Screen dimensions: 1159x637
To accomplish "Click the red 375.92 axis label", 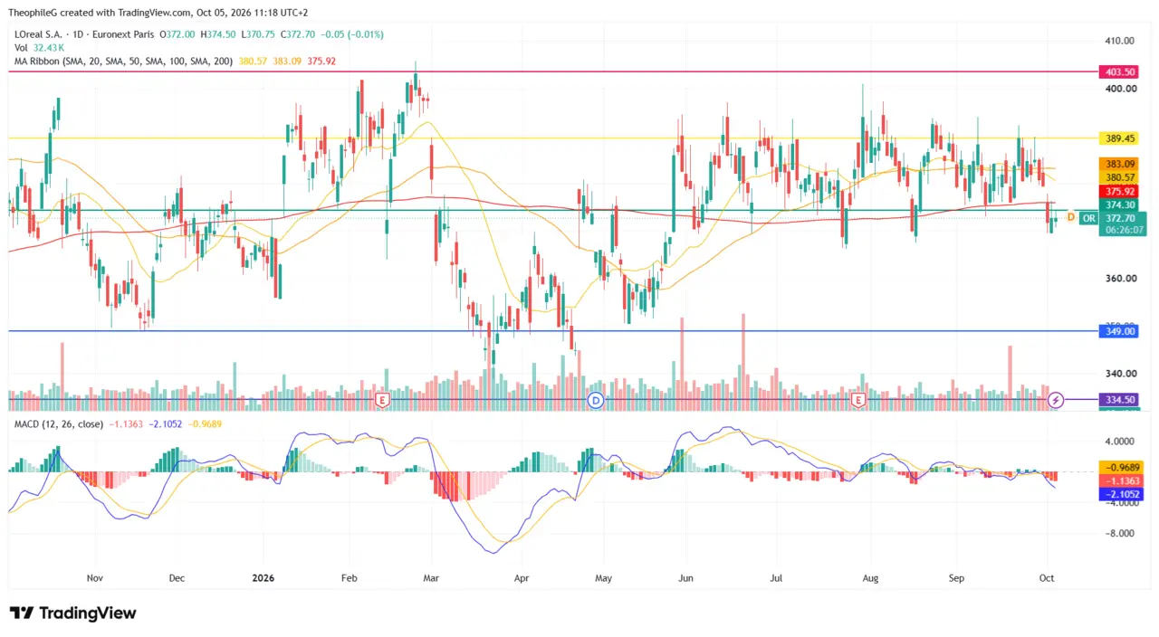I will (x=1118, y=192).
